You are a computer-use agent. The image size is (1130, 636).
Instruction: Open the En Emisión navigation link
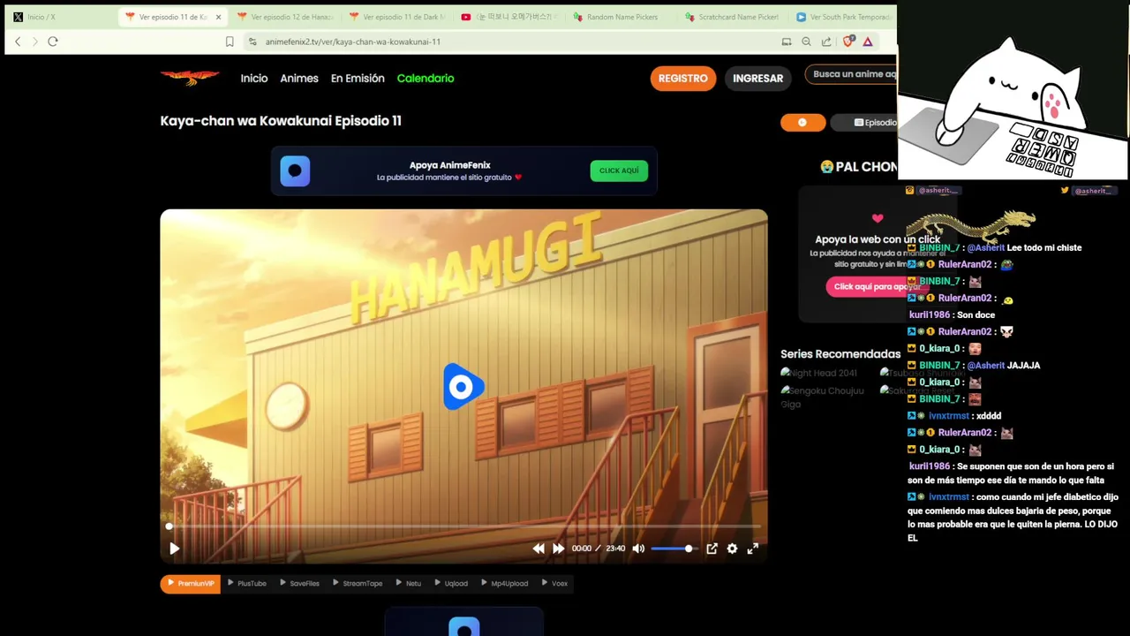tap(358, 79)
